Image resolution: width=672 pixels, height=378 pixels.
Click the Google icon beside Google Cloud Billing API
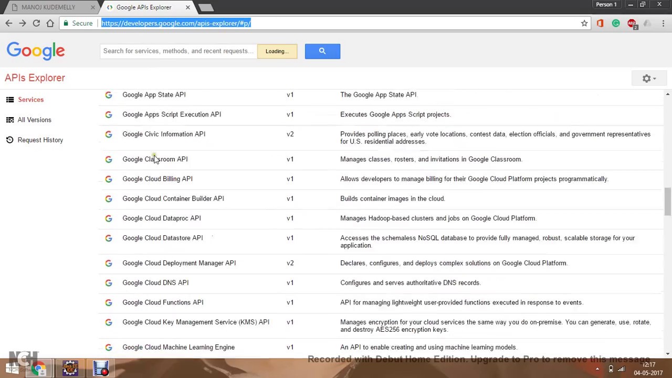[109, 179]
